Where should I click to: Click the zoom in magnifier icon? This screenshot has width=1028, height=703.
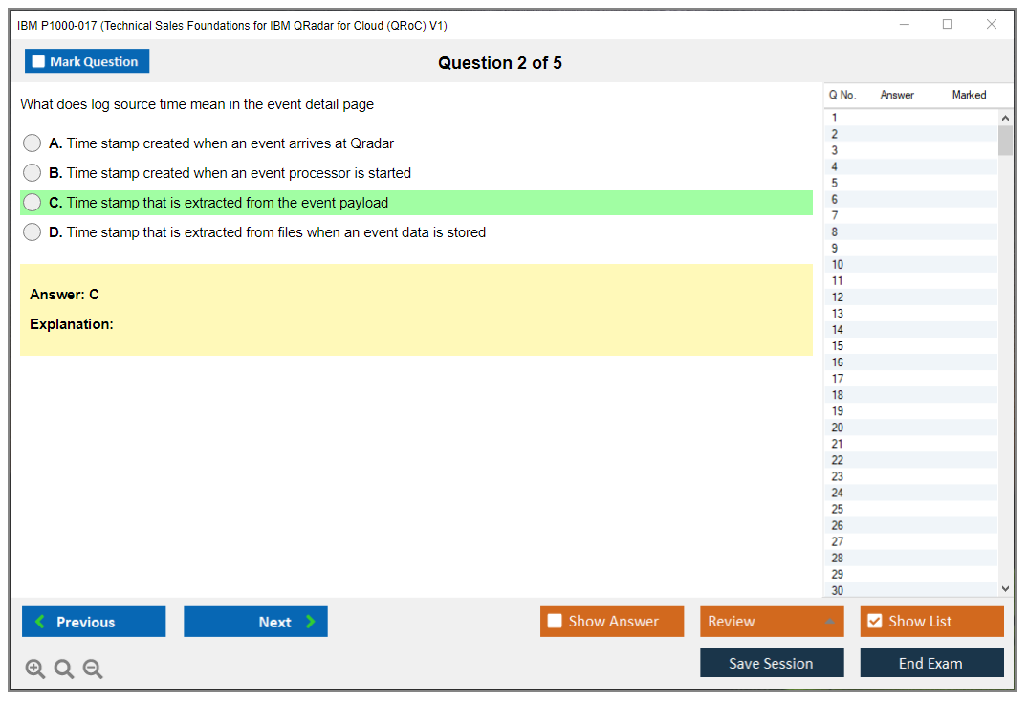(x=35, y=670)
